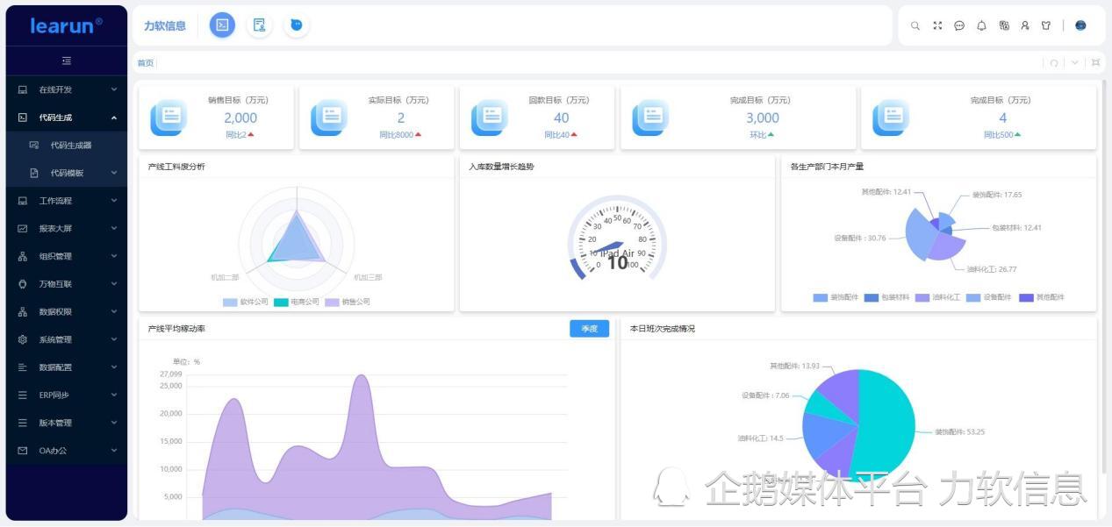Collapse the sidebar with the menu fold icon

[67, 61]
